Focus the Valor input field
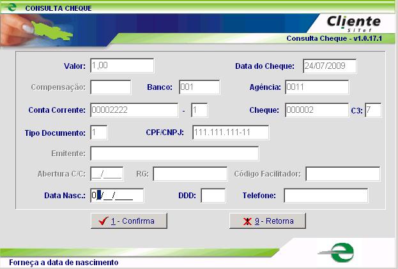Screen dimensions: 398x269 point(122,66)
